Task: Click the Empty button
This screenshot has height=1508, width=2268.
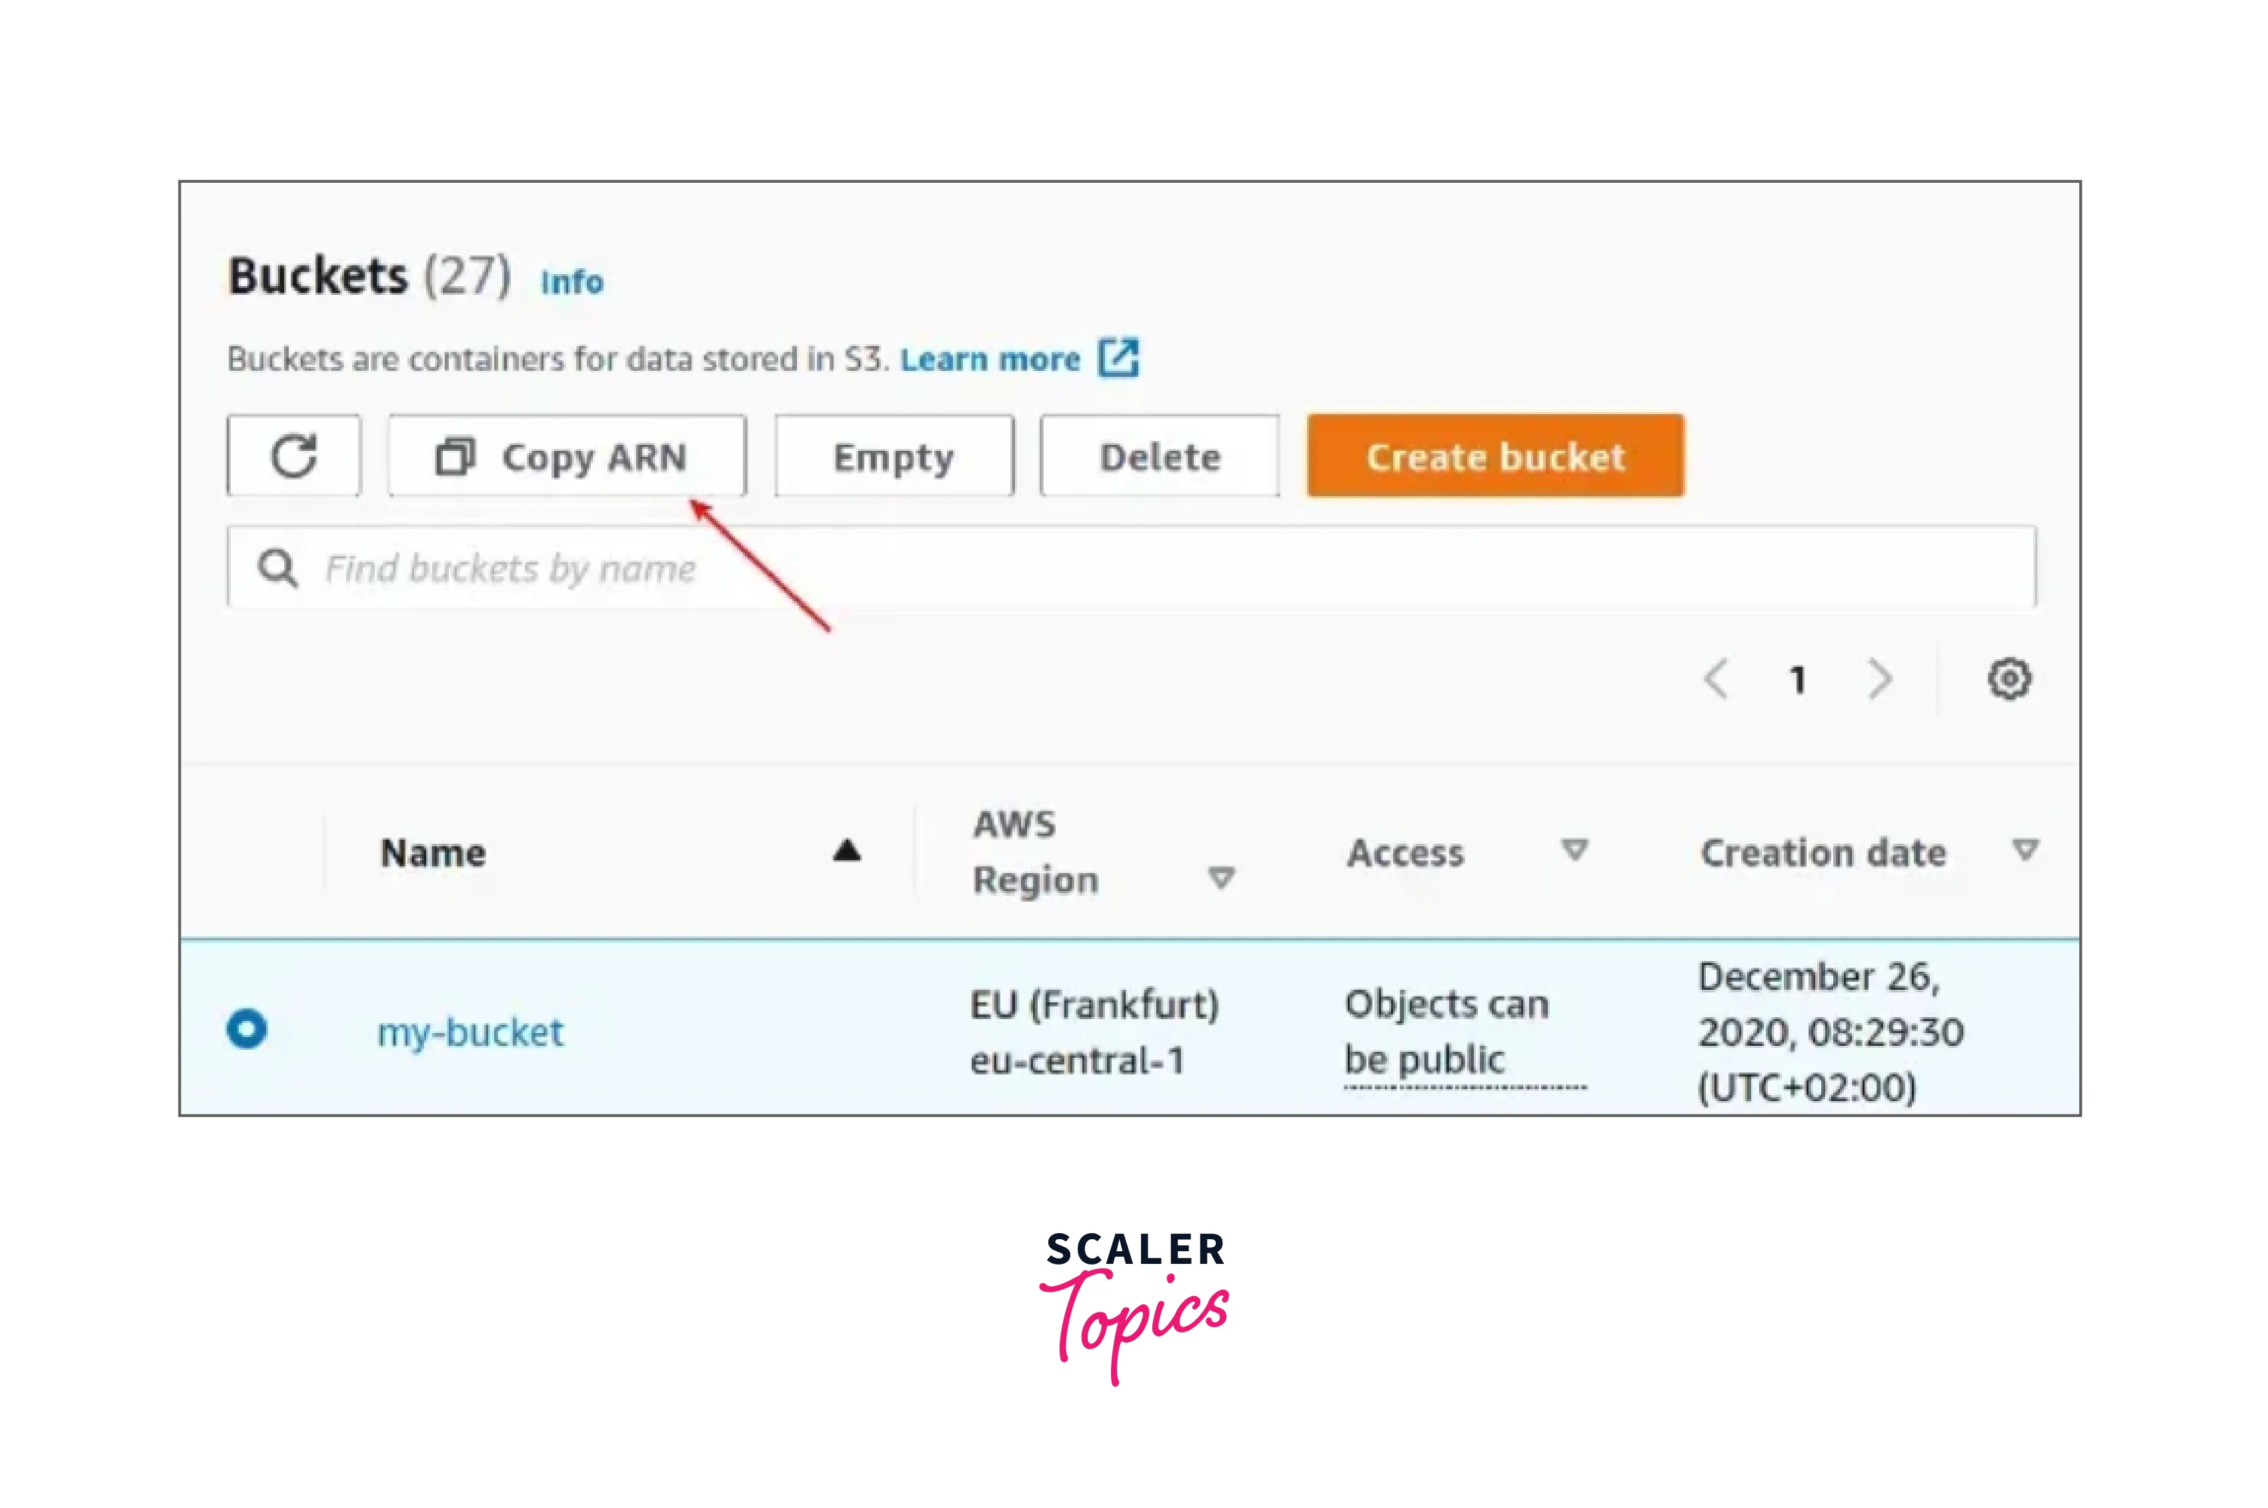Action: coord(893,457)
